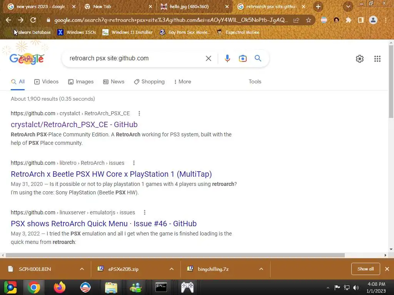The width and height of the screenshot is (394, 295).
Task: Open Firefox from the taskbar
Action: pyautogui.click(x=60, y=287)
